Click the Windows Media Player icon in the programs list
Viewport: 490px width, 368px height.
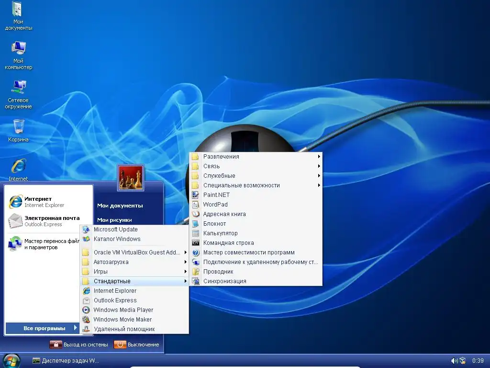86,310
